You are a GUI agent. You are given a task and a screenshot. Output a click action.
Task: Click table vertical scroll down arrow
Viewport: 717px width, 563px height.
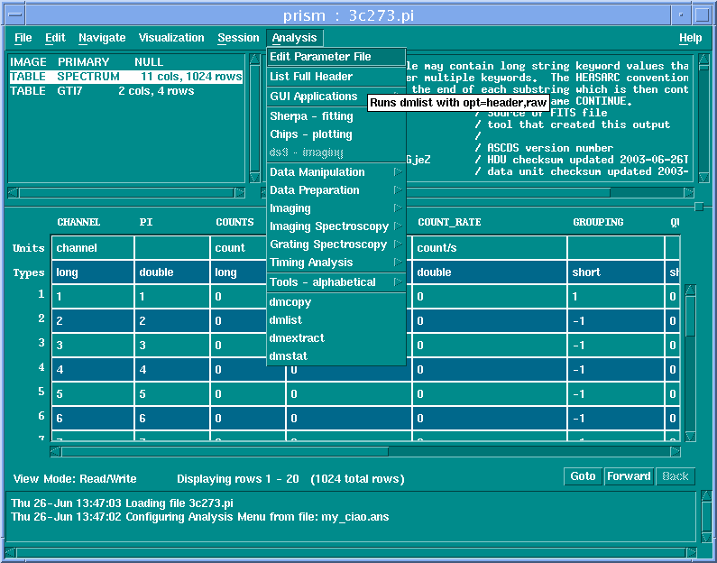tap(691, 436)
